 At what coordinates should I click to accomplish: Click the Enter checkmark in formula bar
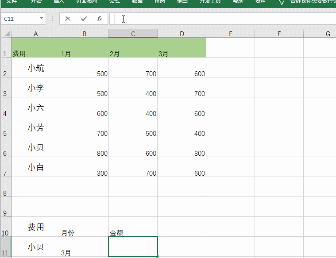84,19
